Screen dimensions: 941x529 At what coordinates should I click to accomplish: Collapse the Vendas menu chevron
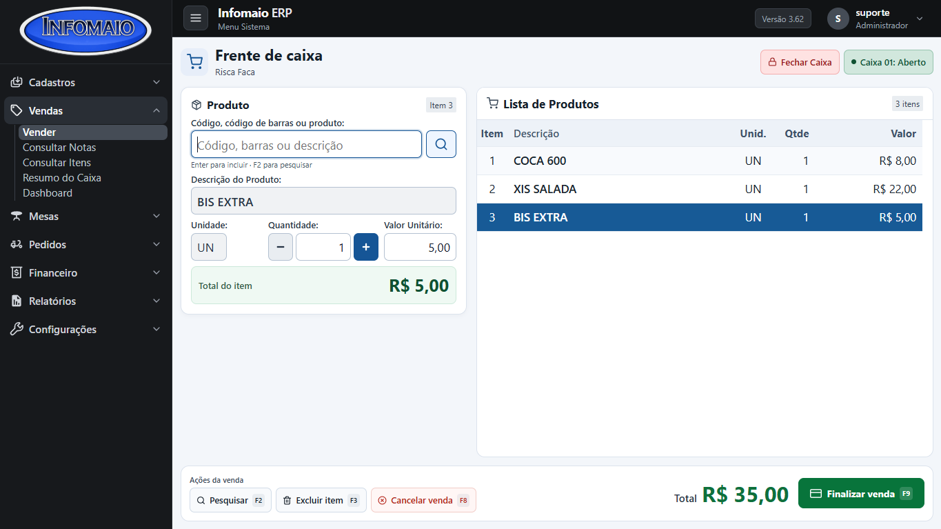156,110
